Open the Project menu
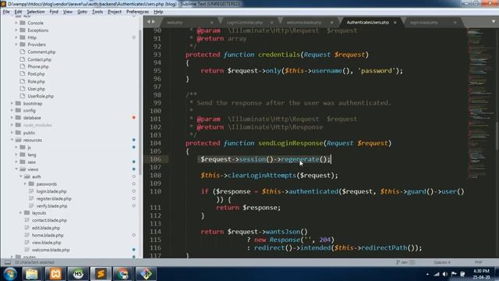This screenshot has width=499, height=281. (115, 12)
